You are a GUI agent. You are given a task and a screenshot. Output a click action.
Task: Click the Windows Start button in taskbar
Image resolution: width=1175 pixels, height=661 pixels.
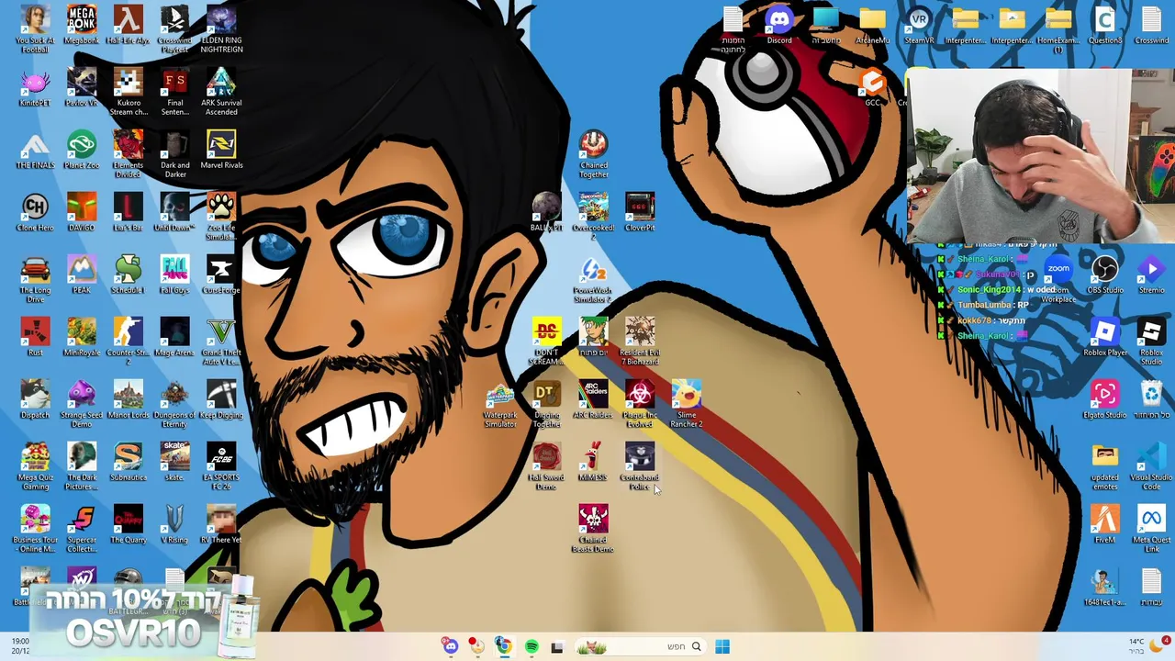pyautogui.click(x=722, y=646)
